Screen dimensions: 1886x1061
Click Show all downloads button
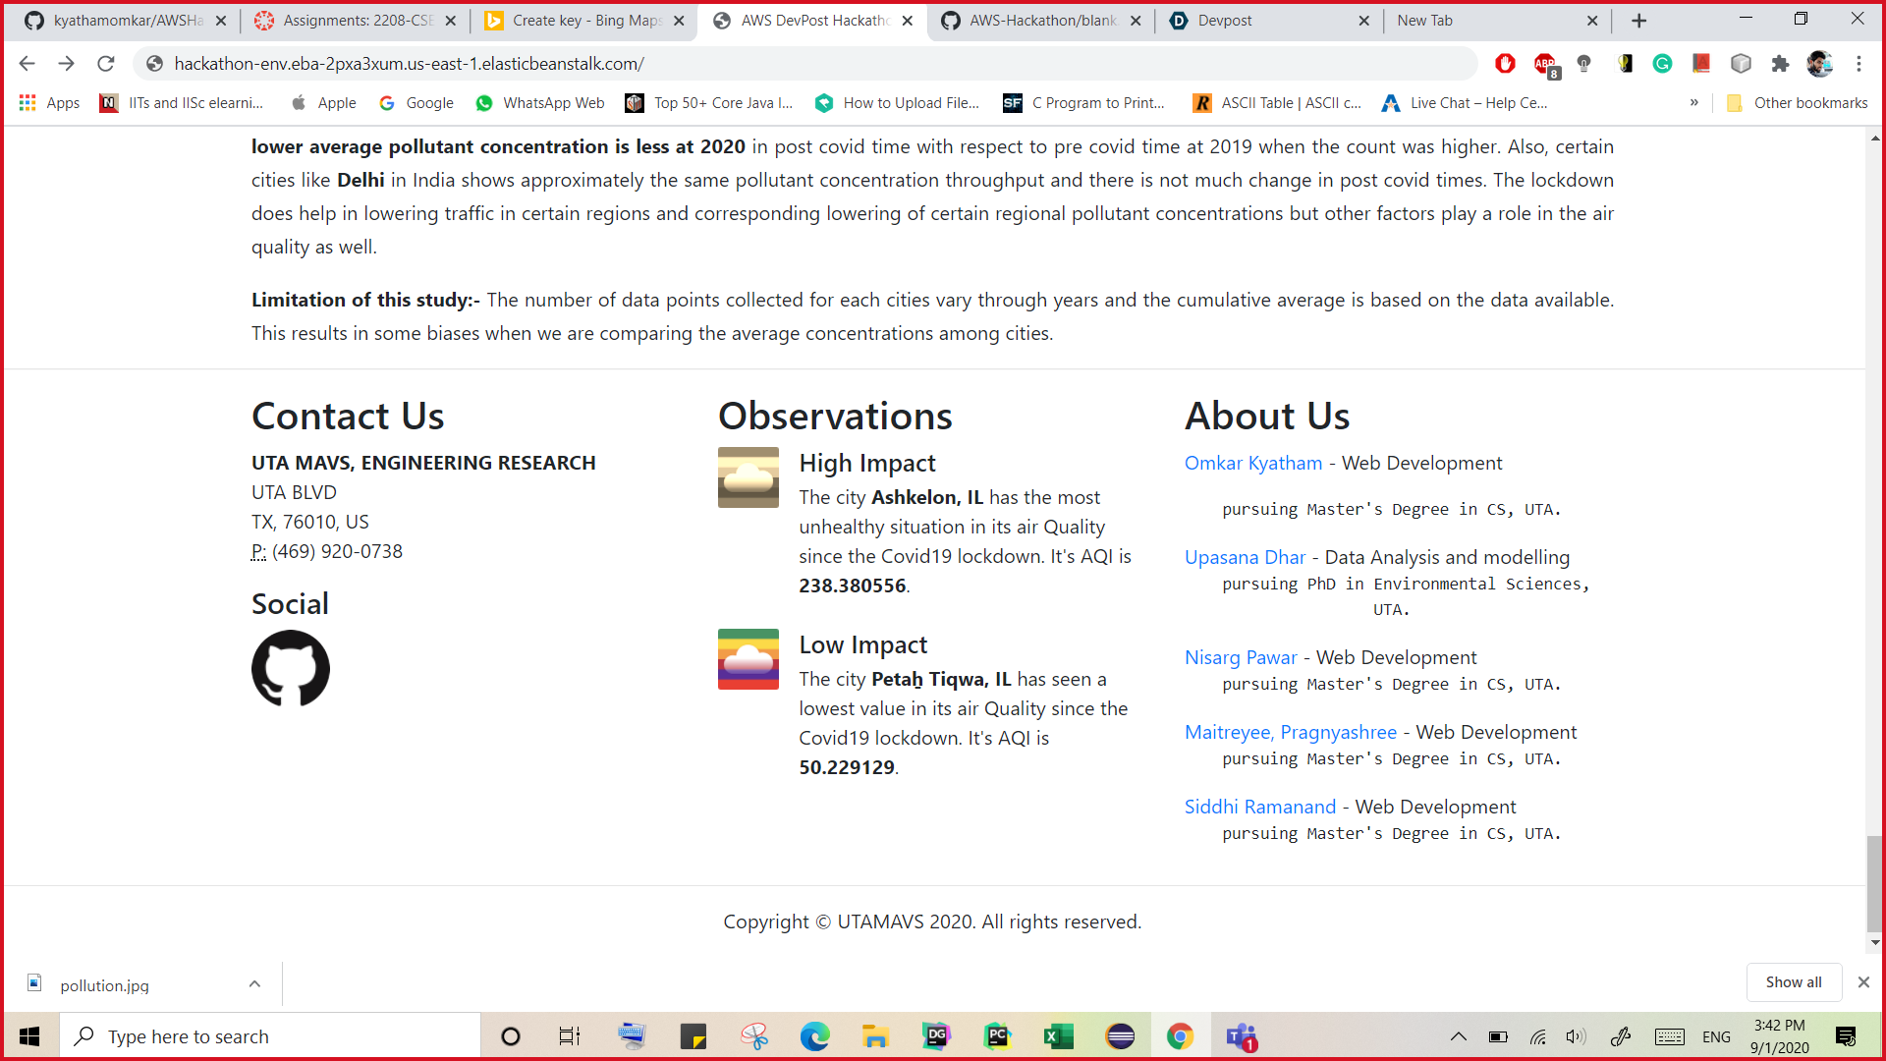click(1793, 982)
